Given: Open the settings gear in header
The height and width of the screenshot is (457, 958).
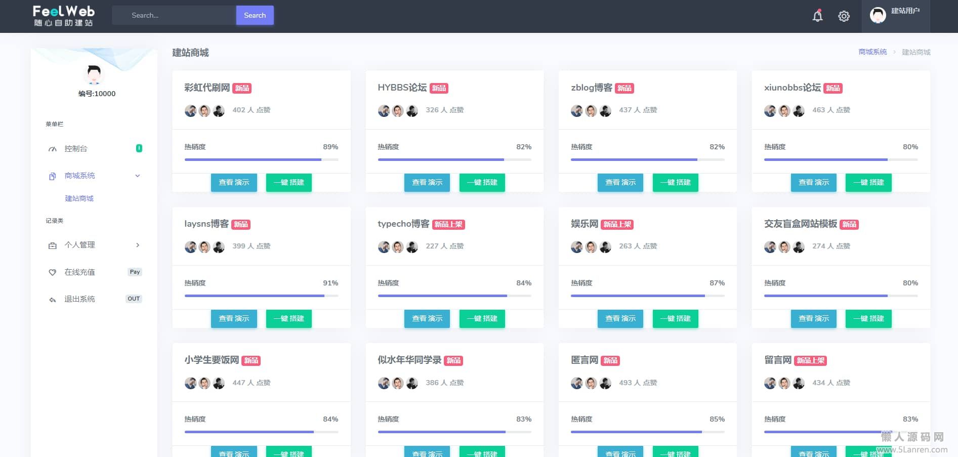Looking at the screenshot, I should (844, 16).
